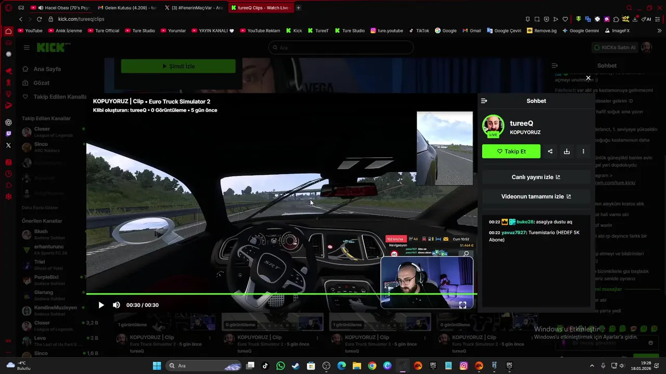Viewport: 666px width, 374px height.
Task: Click the share icon beside Takip Et
Action: [550, 151]
